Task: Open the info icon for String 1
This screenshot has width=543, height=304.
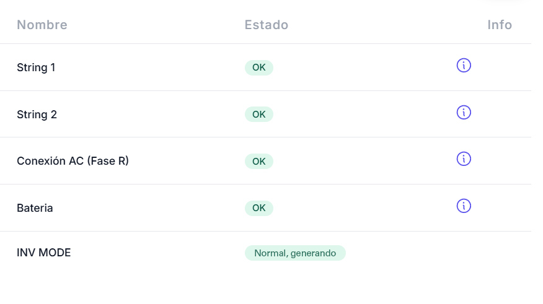Action: [x=464, y=65]
